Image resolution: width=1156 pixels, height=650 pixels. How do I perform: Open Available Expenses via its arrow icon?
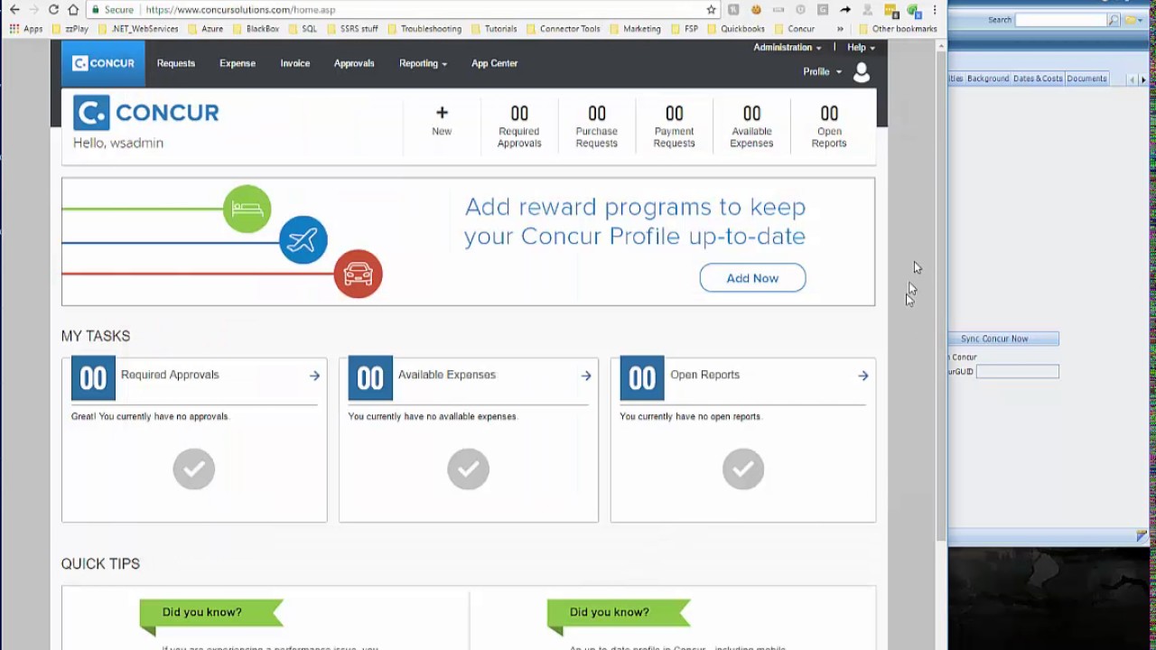point(586,376)
